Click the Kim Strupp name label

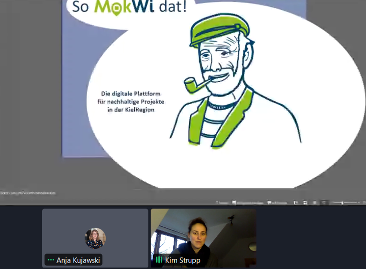click(x=183, y=260)
